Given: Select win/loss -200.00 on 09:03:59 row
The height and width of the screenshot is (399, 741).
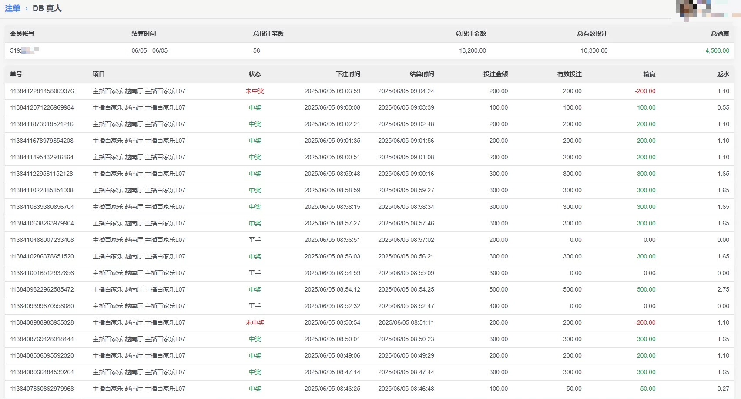Looking at the screenshot, I should click(x=645, y=91).
